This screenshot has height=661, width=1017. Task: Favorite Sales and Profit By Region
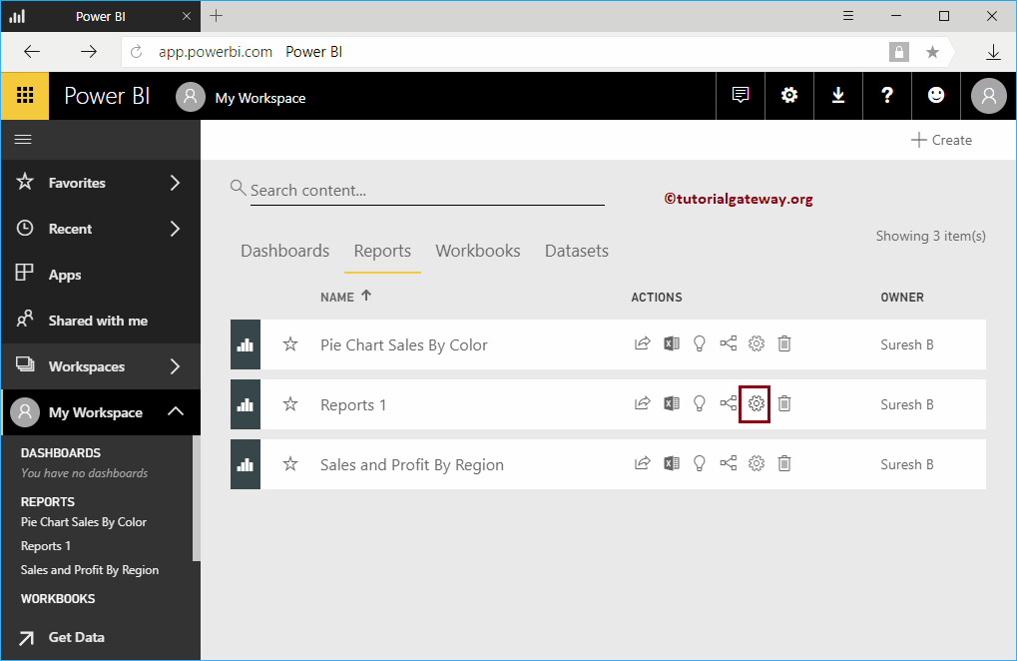click(289, 462)
